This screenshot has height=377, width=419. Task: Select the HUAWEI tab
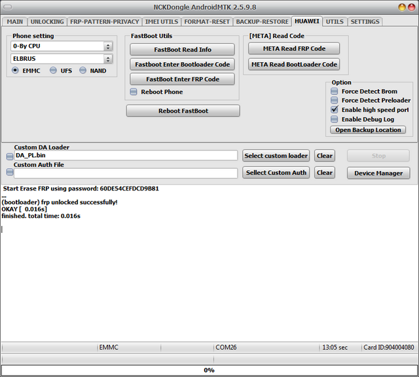307,21
